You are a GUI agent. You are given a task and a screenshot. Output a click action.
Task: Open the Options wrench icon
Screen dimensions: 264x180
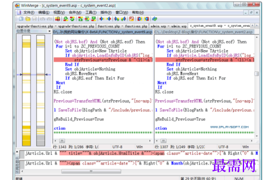click(x=131, y=19)
